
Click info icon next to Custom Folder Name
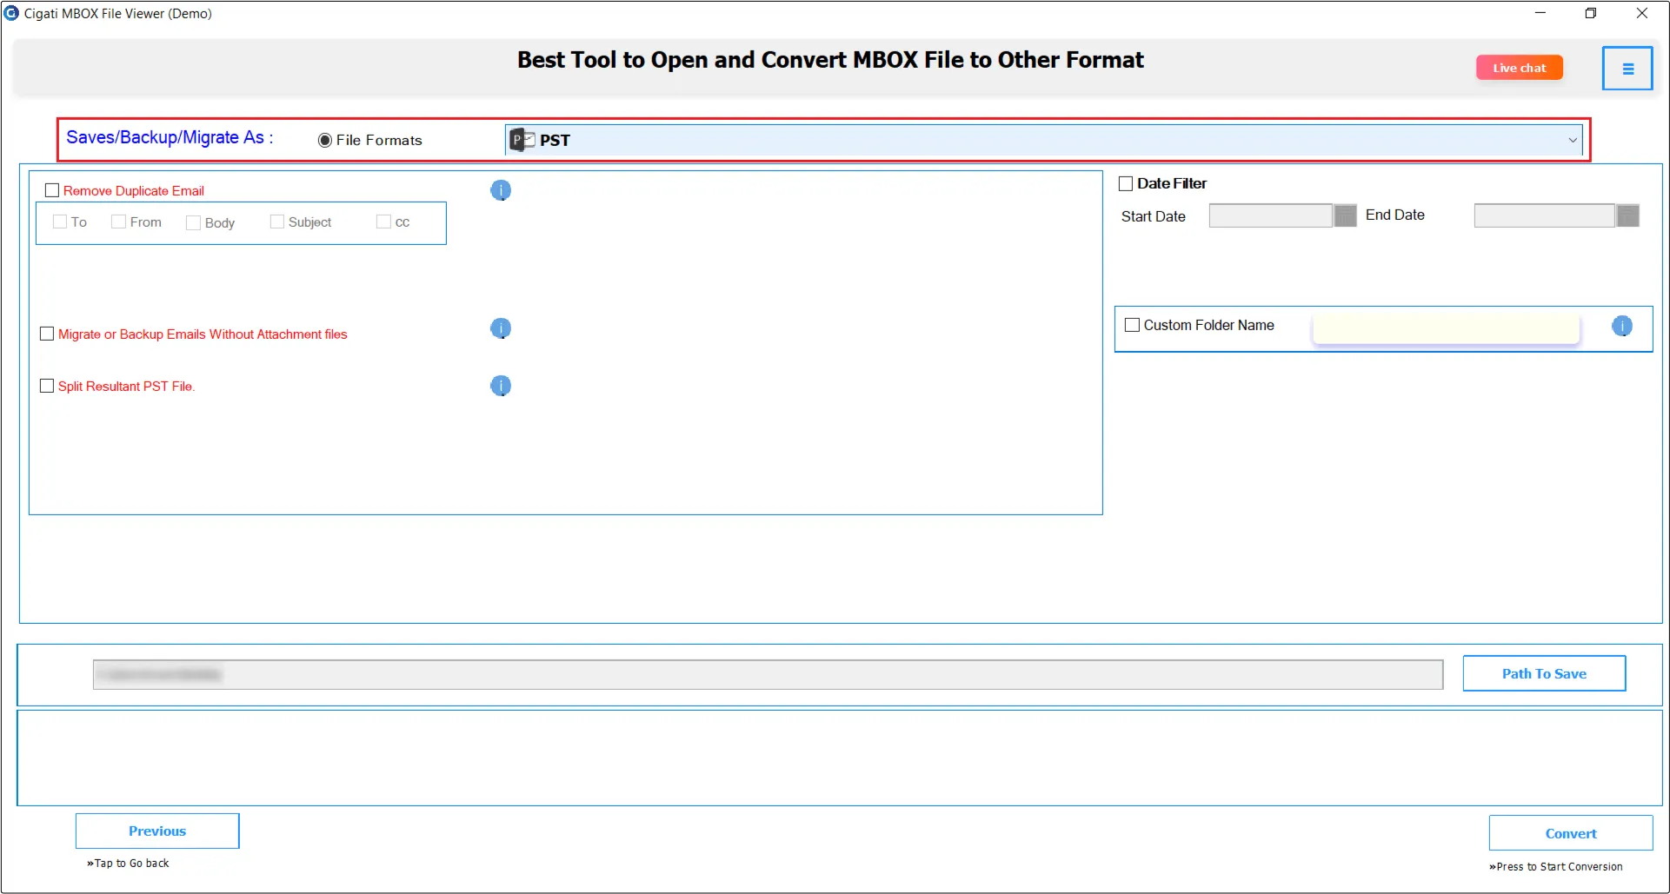pyautogui.click(x=1622, y=326)
